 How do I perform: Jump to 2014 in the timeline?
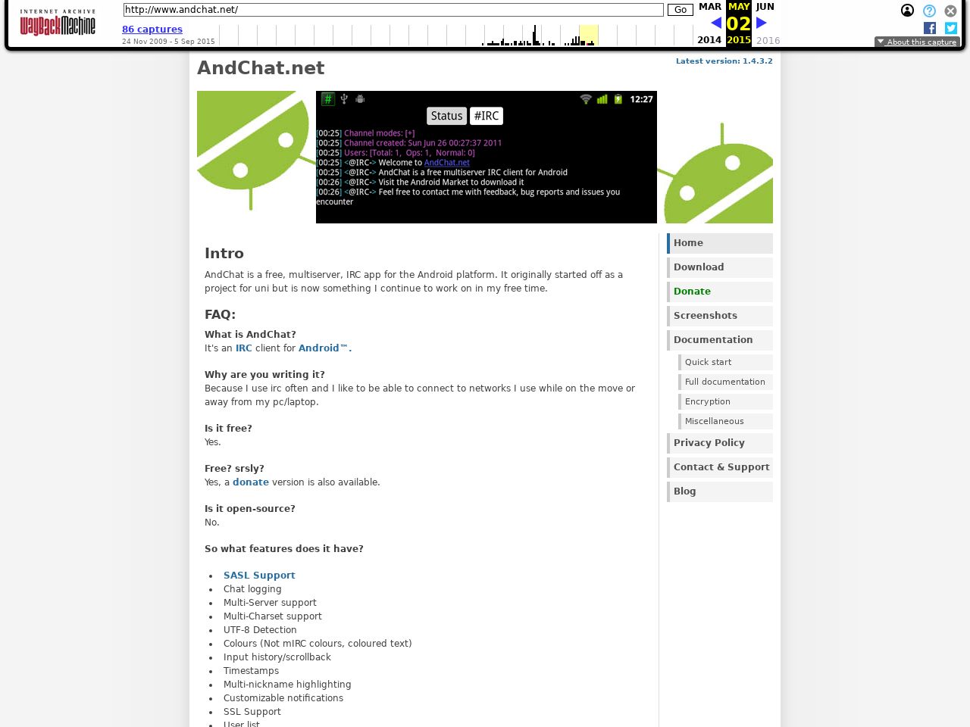[x=709, y=40]
